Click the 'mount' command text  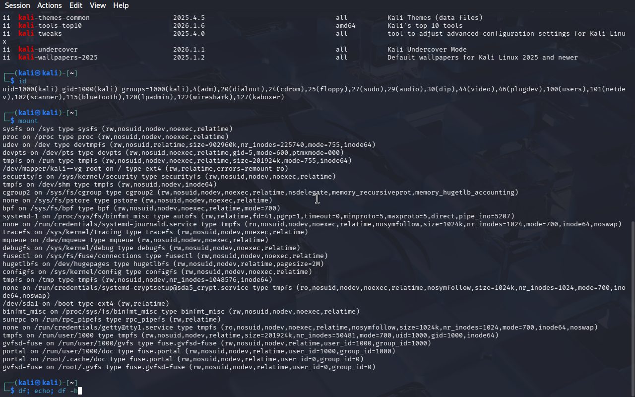28,121
